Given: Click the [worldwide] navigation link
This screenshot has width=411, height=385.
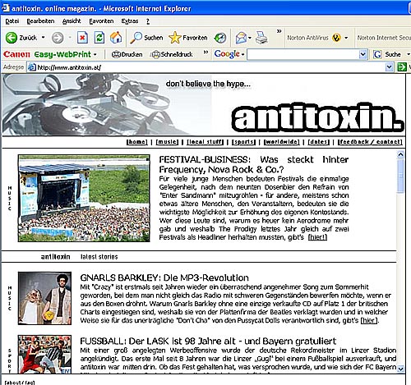Looking at the screenshot, I should pyautogui.click(x=282, y=142).
